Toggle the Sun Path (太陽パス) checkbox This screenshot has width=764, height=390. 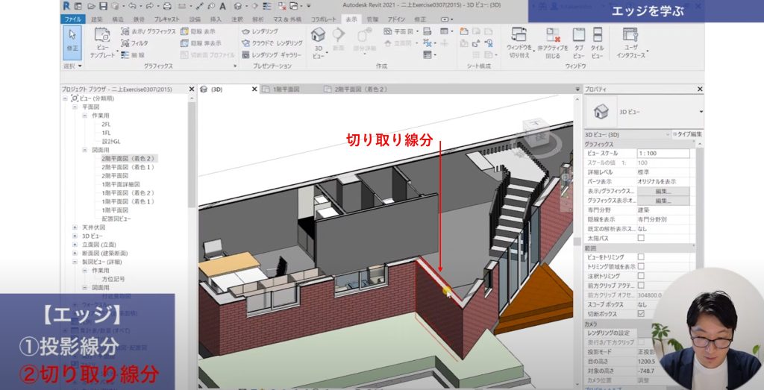[x=641, y=238]
